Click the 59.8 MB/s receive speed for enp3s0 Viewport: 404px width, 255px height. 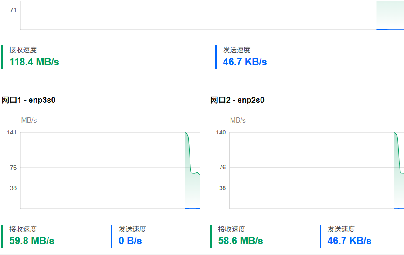tap(32, 241)
